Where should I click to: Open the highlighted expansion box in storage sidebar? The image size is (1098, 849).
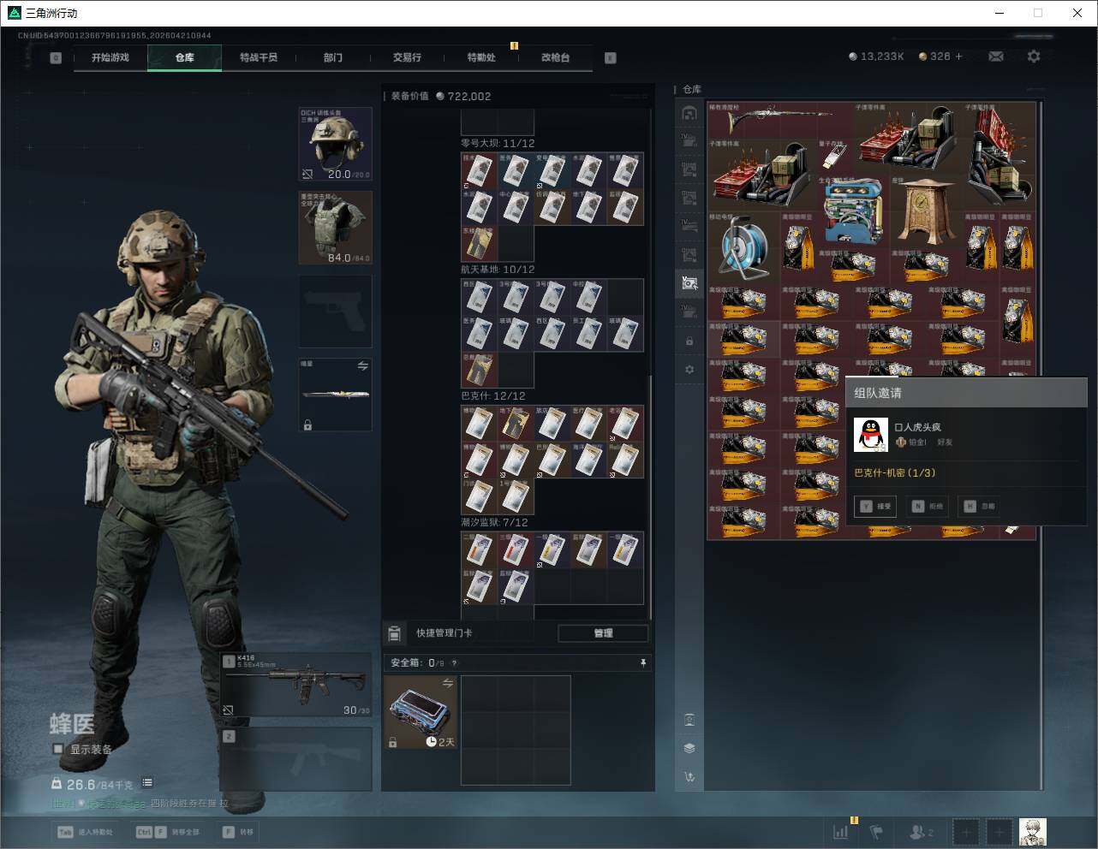[689, 282]
